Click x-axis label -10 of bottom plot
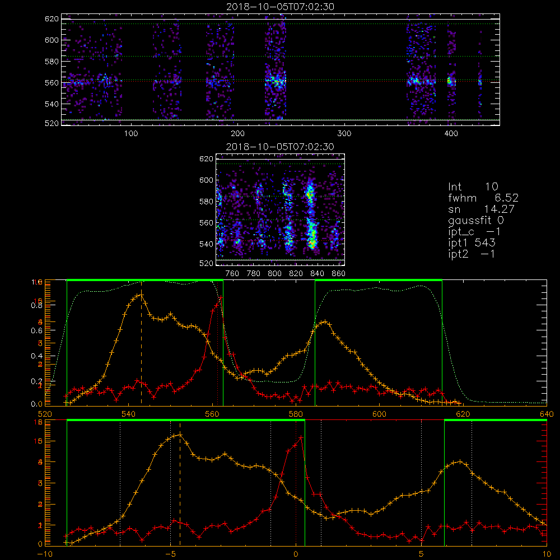The image size is (560, 560). click(45, 554)
